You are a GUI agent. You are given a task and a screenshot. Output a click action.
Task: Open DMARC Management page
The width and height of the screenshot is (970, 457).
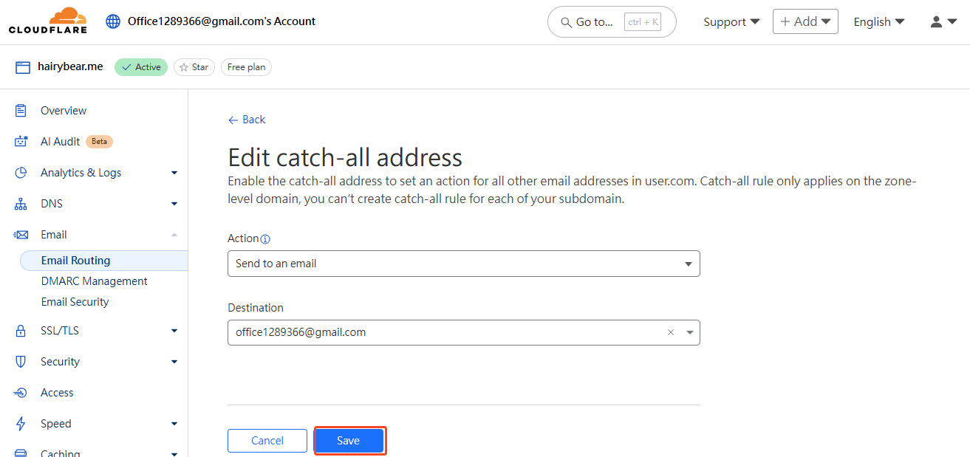[95, 281]
